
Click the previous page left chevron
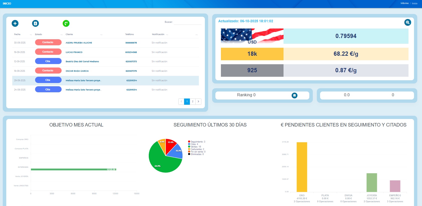181,101
